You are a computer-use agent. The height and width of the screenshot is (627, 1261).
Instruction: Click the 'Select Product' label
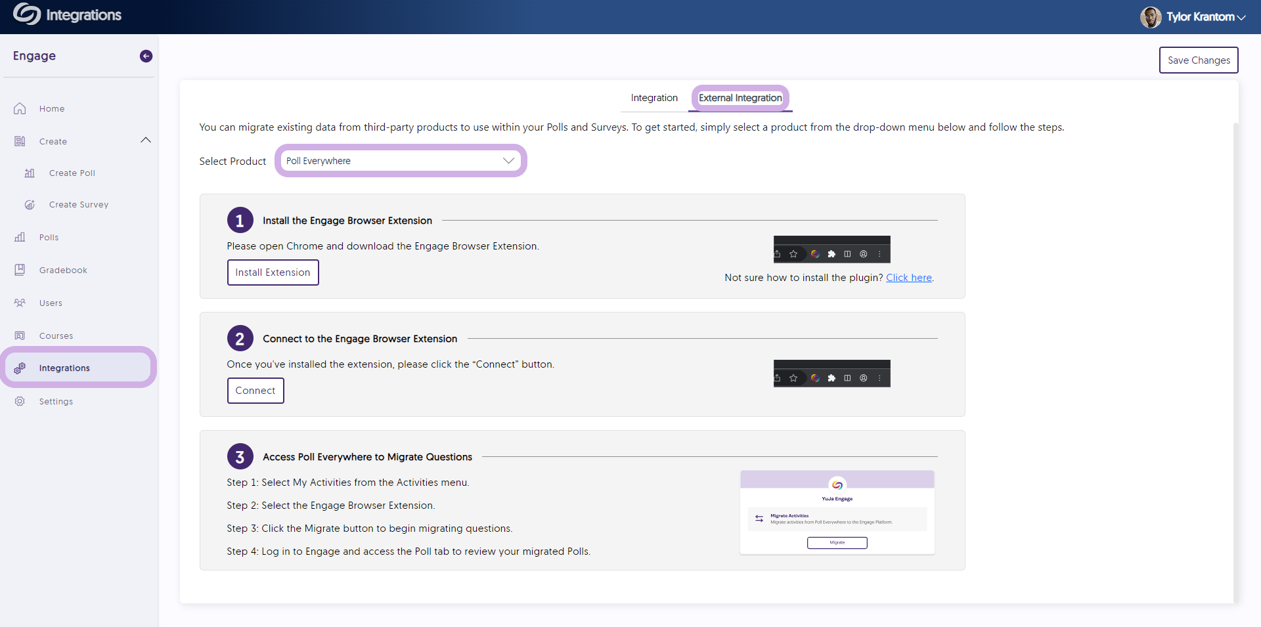point(232,162)
